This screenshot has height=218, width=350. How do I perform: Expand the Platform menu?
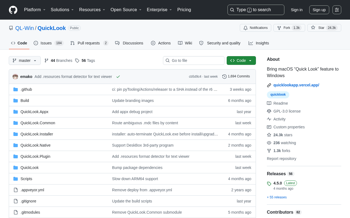[35, 10]
